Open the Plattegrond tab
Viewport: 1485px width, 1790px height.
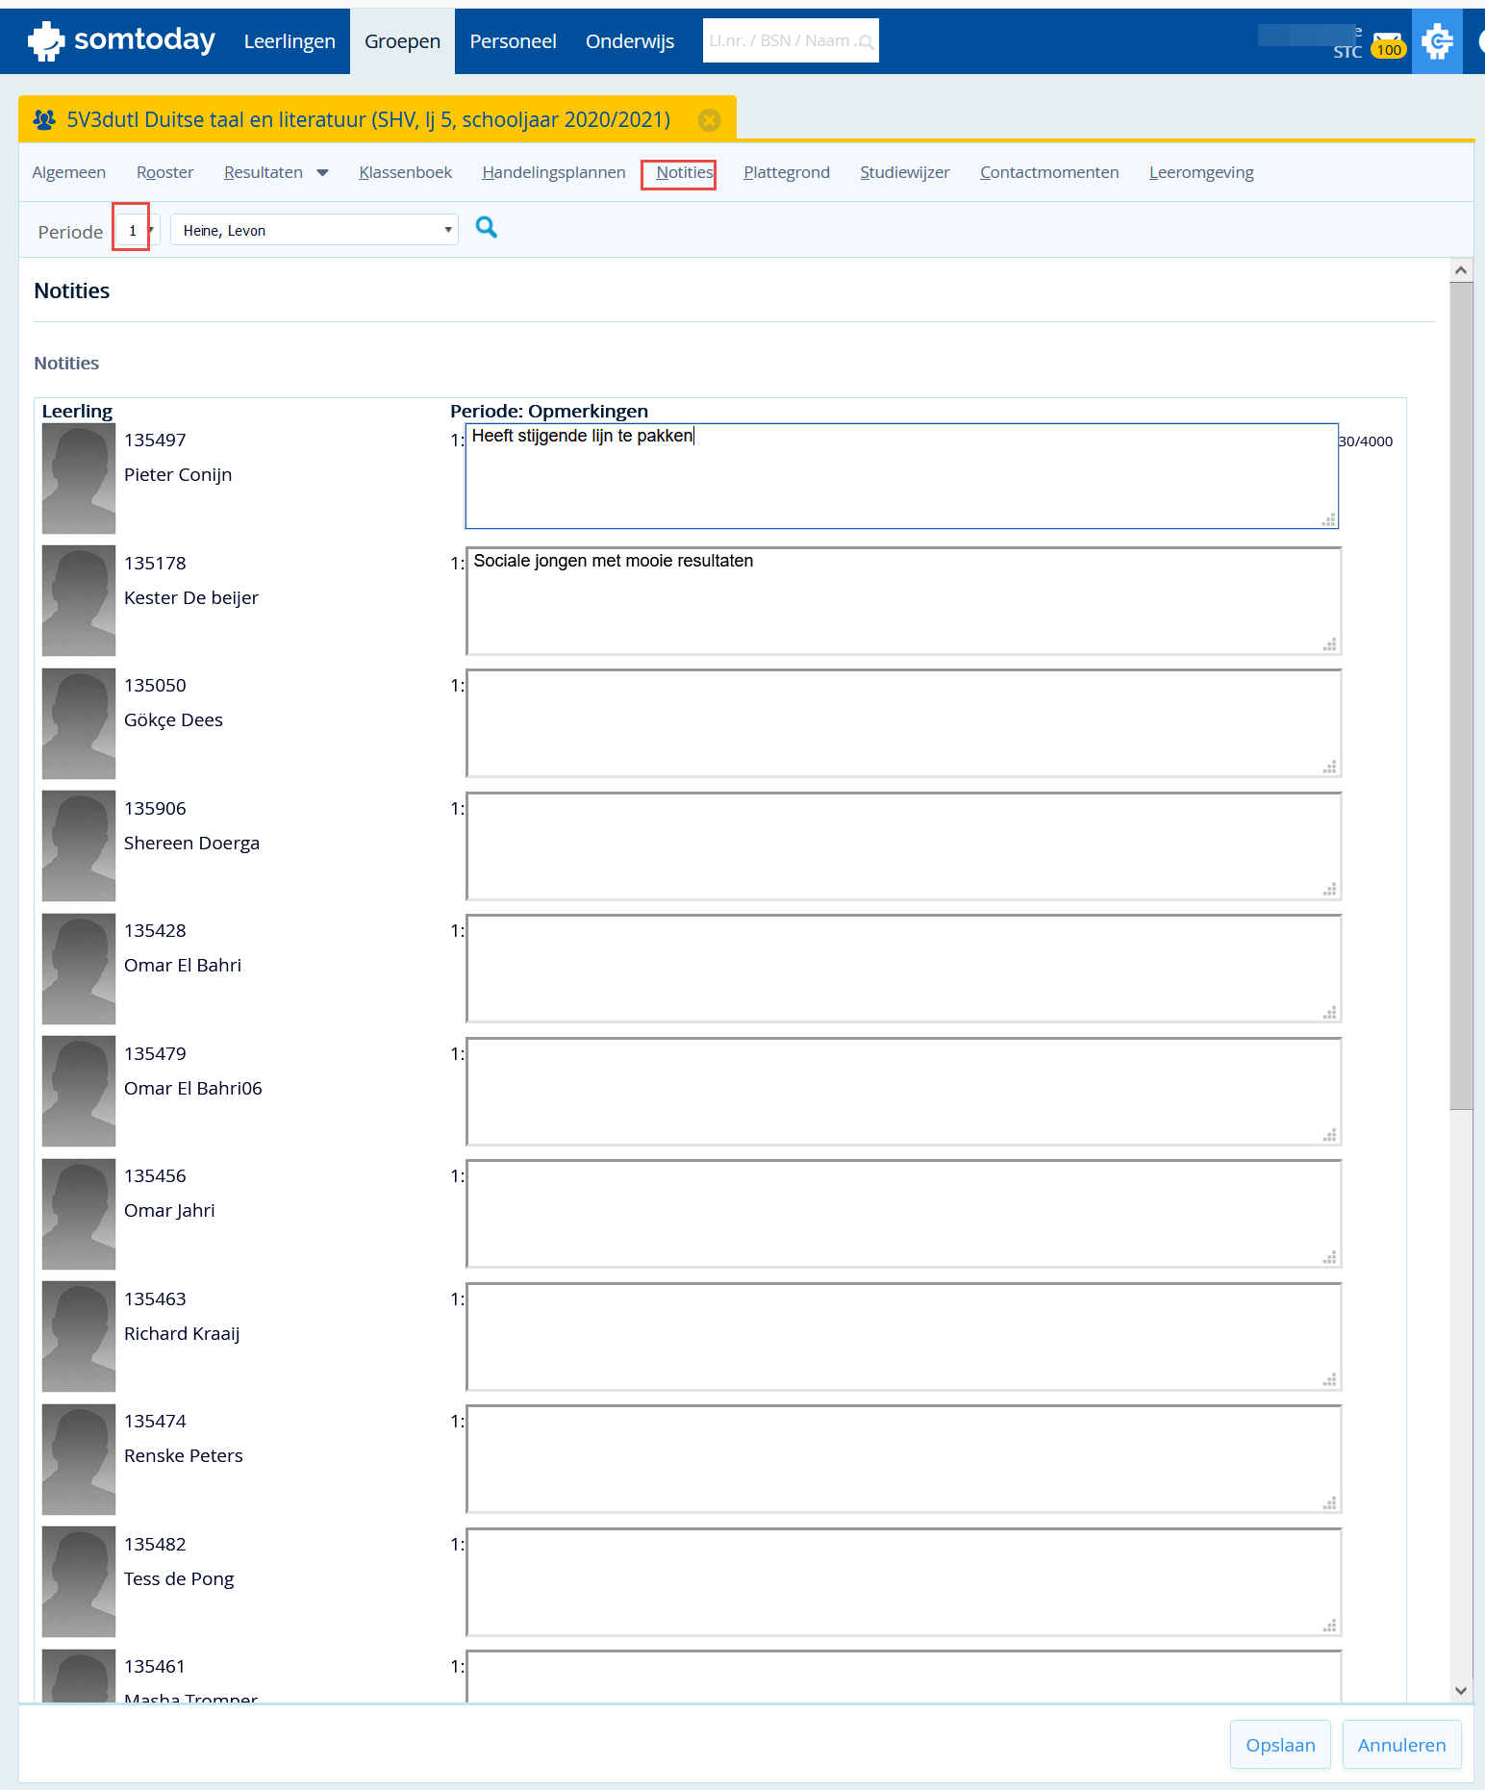(787, 172)
